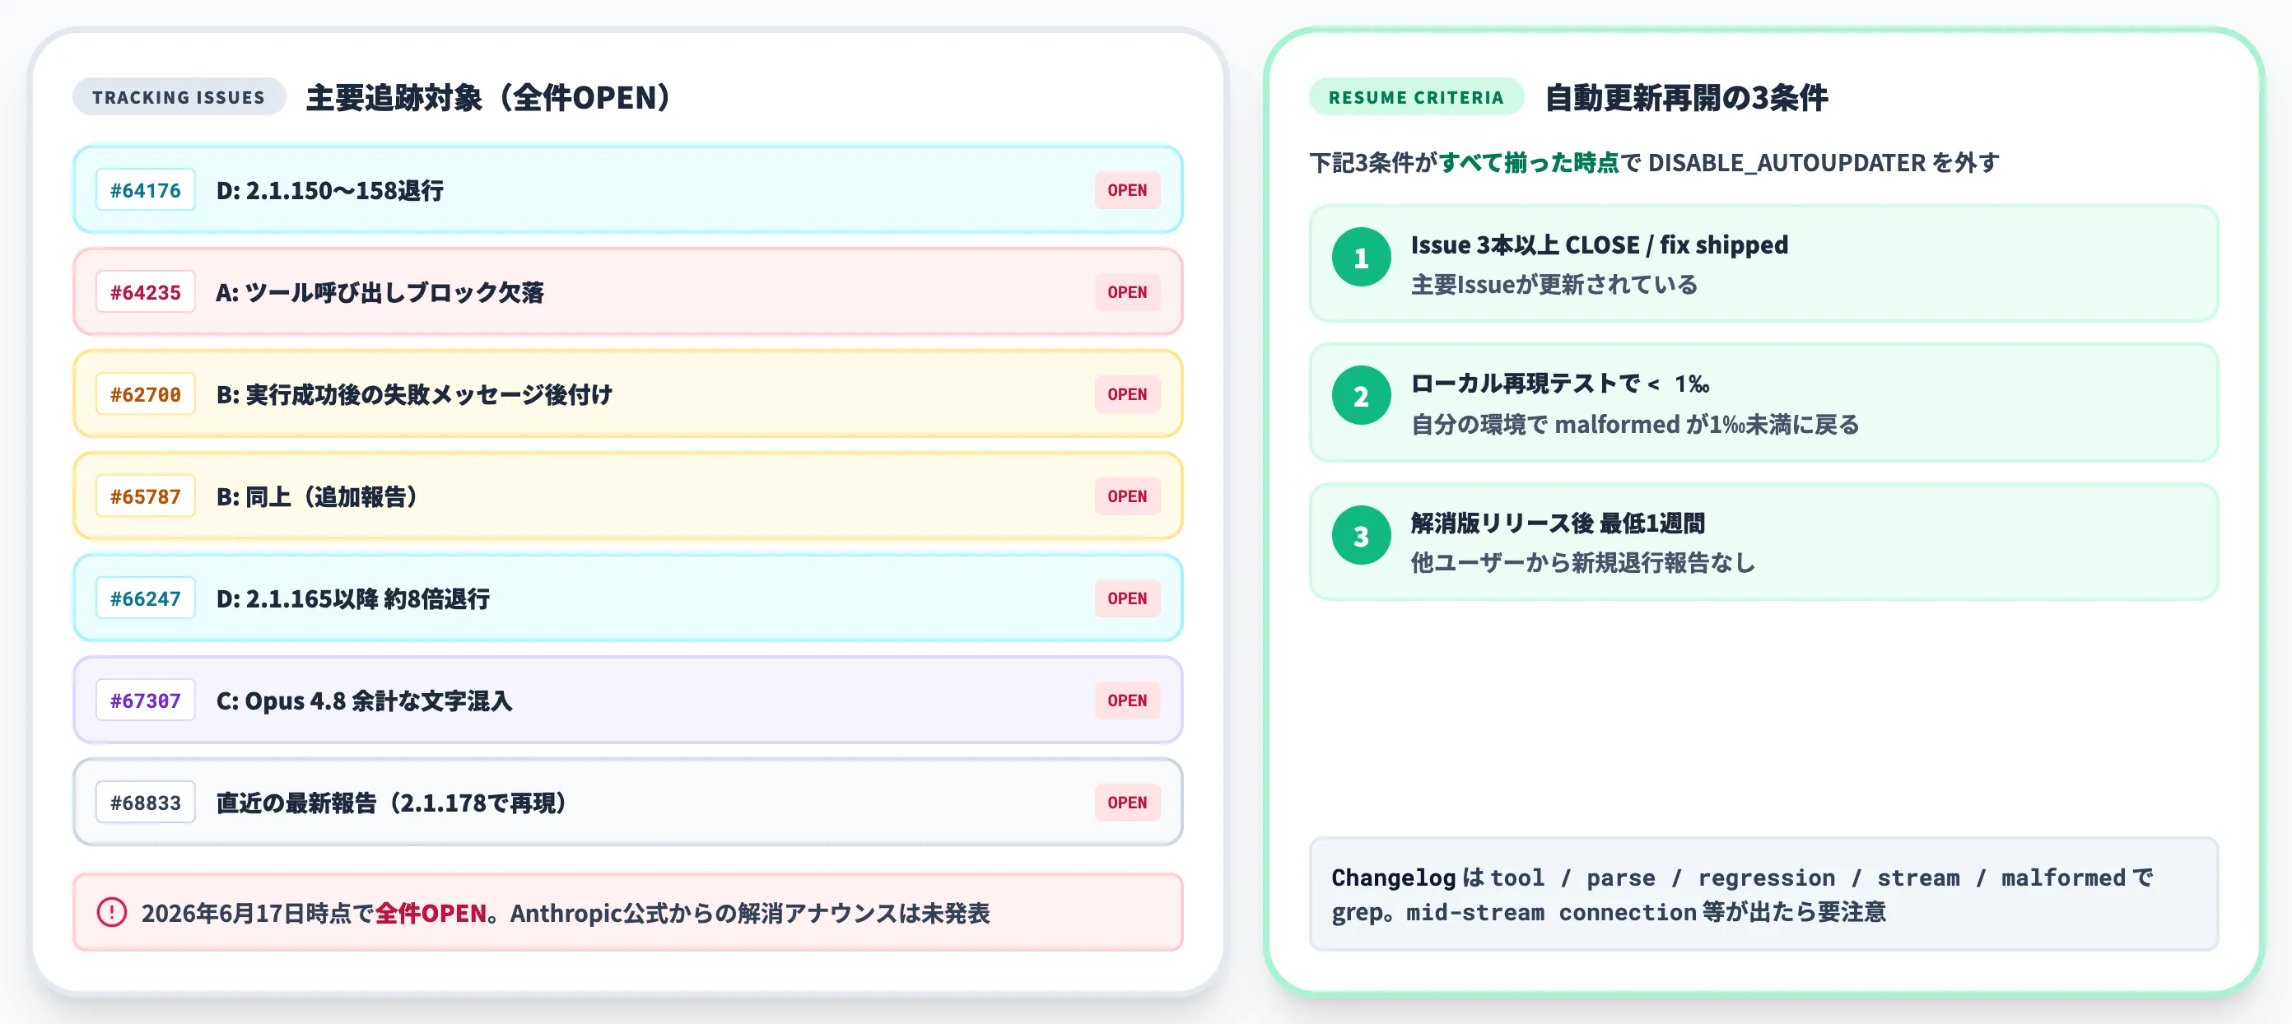Click the green number 3 circle badge
Screen dimensions: 2292x1024
tap(1360, 536)
